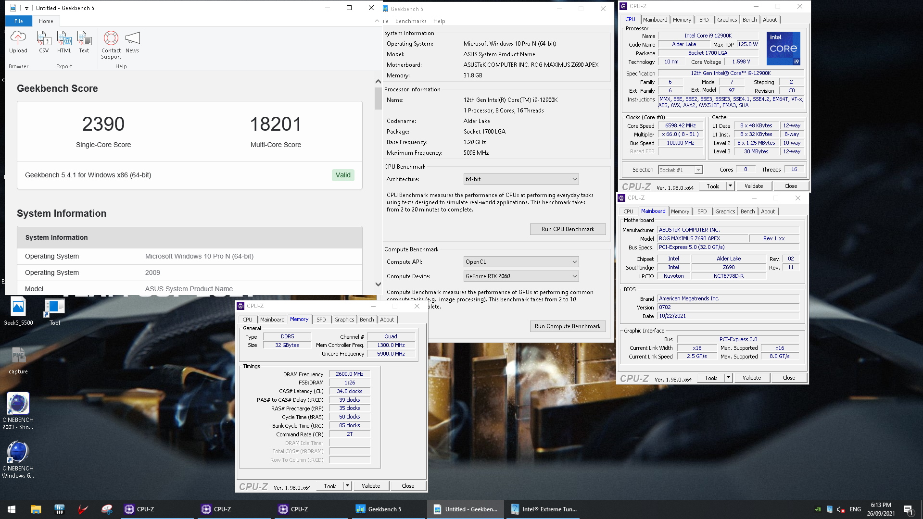The image size is (923, 519).
Task: Click the clock and date in taskbar
Action: (x=881, y=509)
